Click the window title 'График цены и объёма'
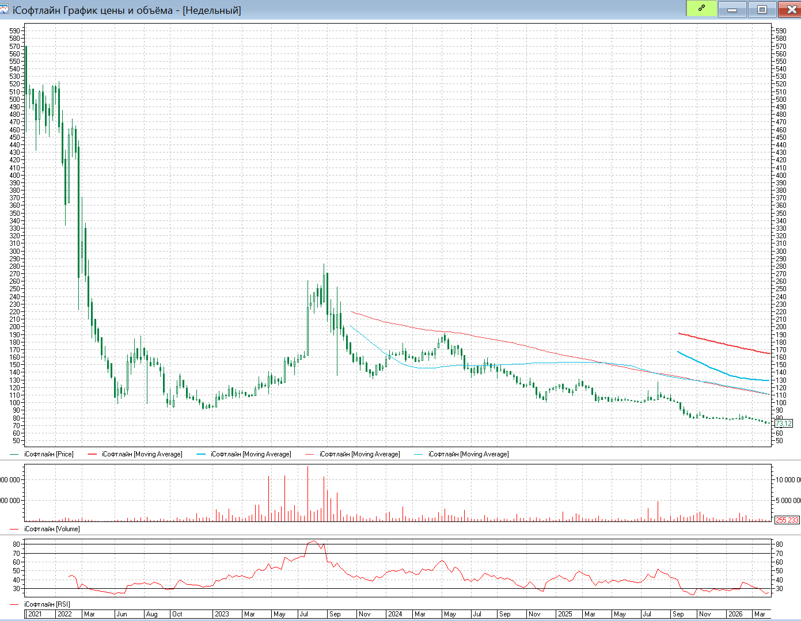 (118, 10)
